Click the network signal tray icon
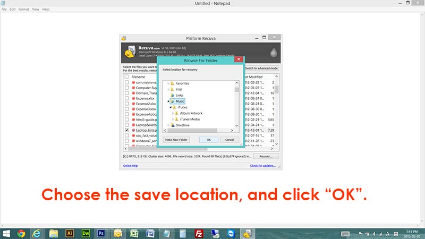 coord(380,234)
